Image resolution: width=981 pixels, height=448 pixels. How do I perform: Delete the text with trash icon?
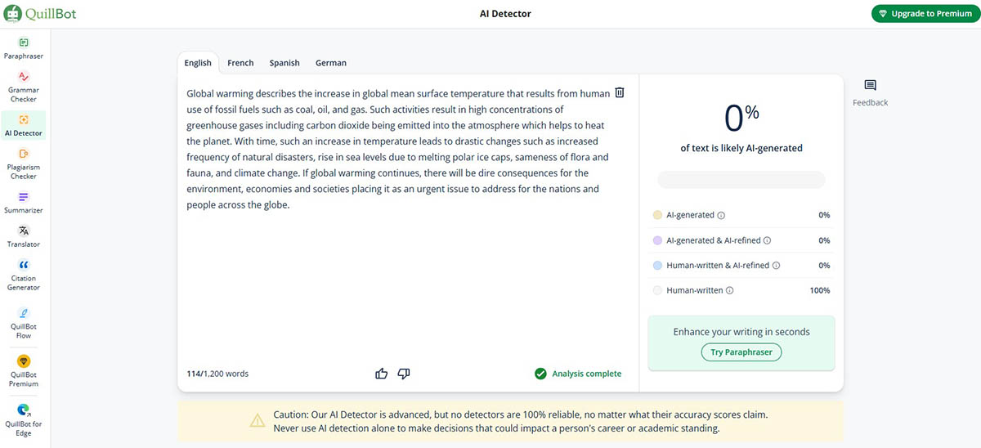[x=620, y=93]
